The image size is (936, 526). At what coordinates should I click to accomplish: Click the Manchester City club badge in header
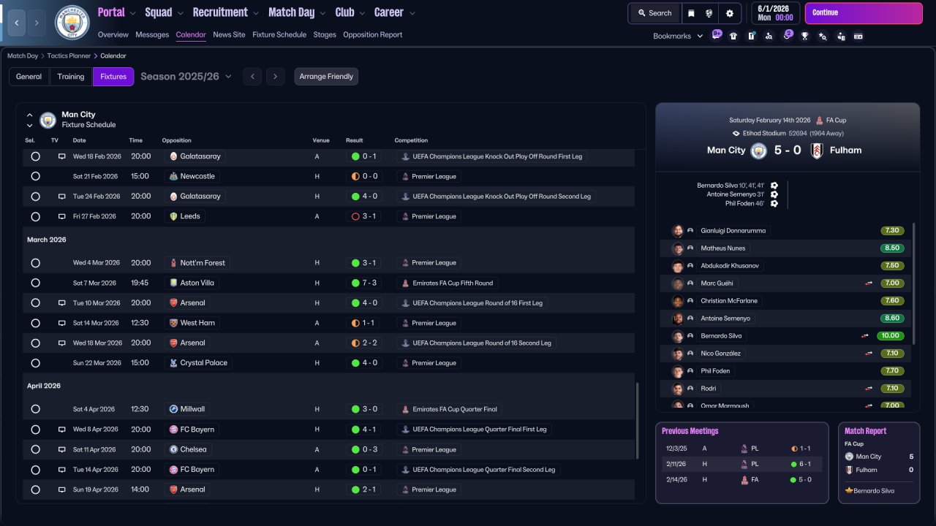[x=72, y=23]
